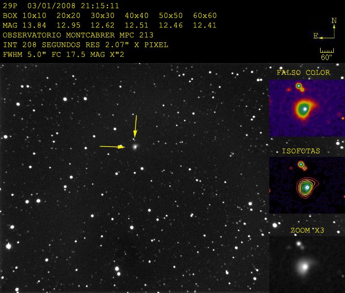Click the N north compass label
This screenshot has height=293, width=345.
click(334, 20)
